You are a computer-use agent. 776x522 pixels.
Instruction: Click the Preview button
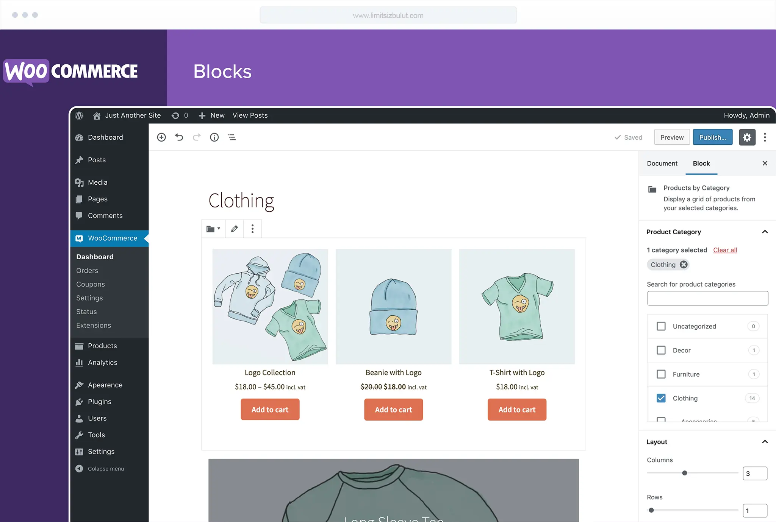672,137
